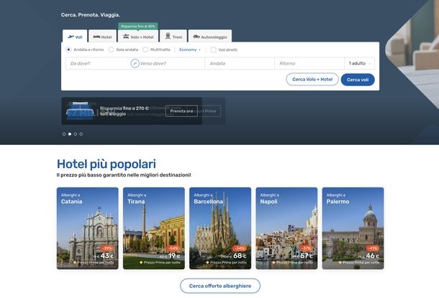The width and height of the screenshot is (439, 298).
Task: Click the Da dove? origin field
Action: coord(97,63)
